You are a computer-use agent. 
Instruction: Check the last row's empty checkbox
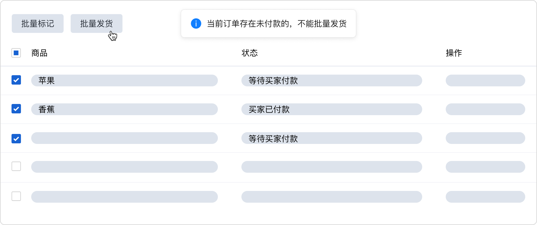tap(16, 196)
